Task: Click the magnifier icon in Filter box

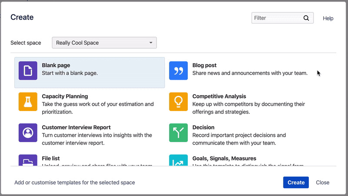Action: (x=306, y=18)
